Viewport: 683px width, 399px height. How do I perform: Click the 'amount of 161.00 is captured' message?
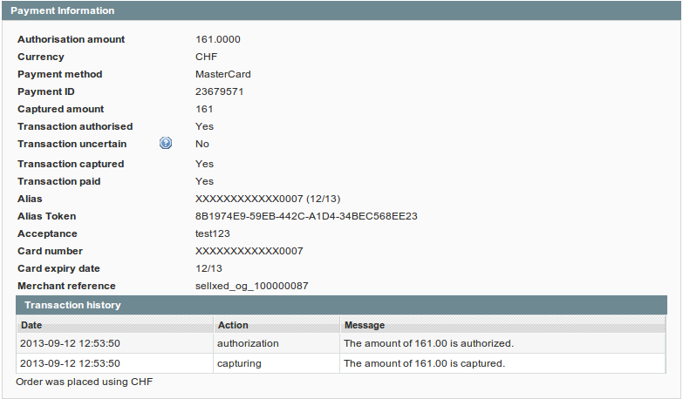point(424,363)
